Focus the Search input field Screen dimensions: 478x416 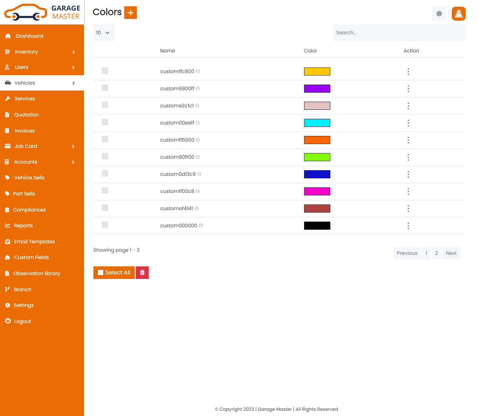399,33
